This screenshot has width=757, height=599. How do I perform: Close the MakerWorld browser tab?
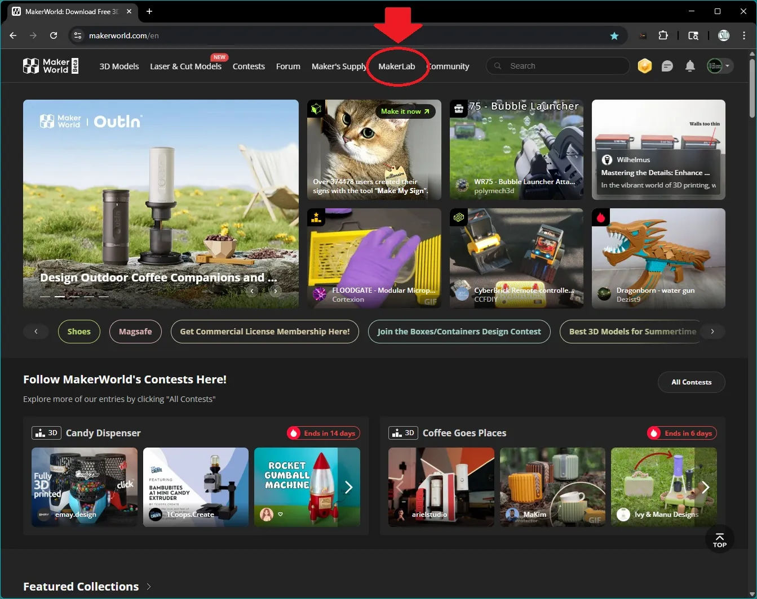129,11
